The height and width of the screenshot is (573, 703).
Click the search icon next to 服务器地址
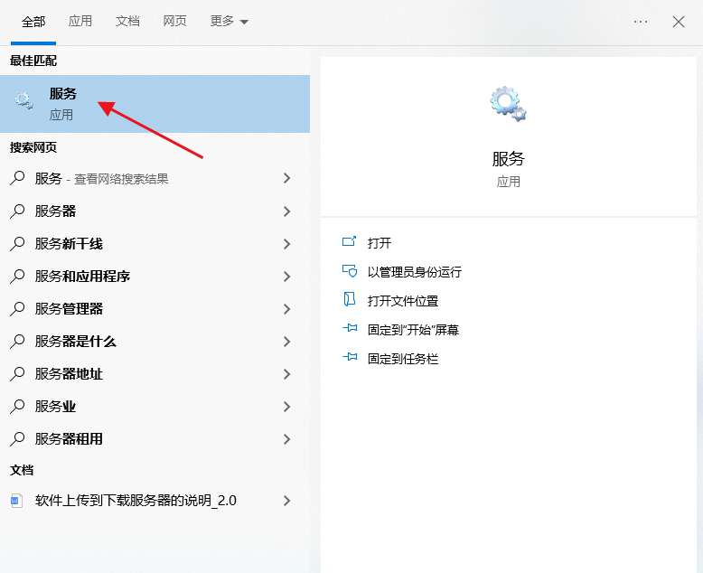pos(17,374)
